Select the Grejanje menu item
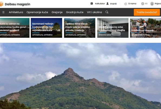Screen dimensions: 161x109 (x=57, y=12)
